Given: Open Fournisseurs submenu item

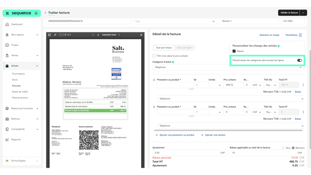Looking at the screenshot, I should 18,74.
